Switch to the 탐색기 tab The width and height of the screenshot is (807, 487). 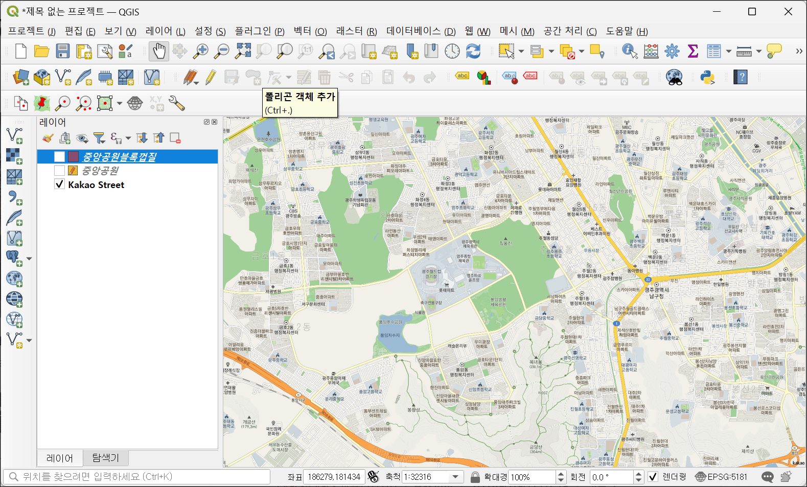(105, 458)
